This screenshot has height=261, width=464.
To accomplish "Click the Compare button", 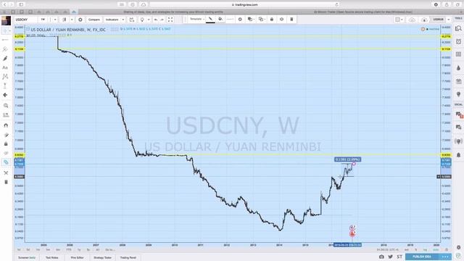I will 94,20.
